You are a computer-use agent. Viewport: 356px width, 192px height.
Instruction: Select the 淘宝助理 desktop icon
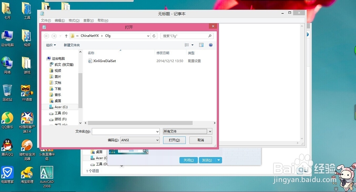pyautogui.click(x=27, y=175)
